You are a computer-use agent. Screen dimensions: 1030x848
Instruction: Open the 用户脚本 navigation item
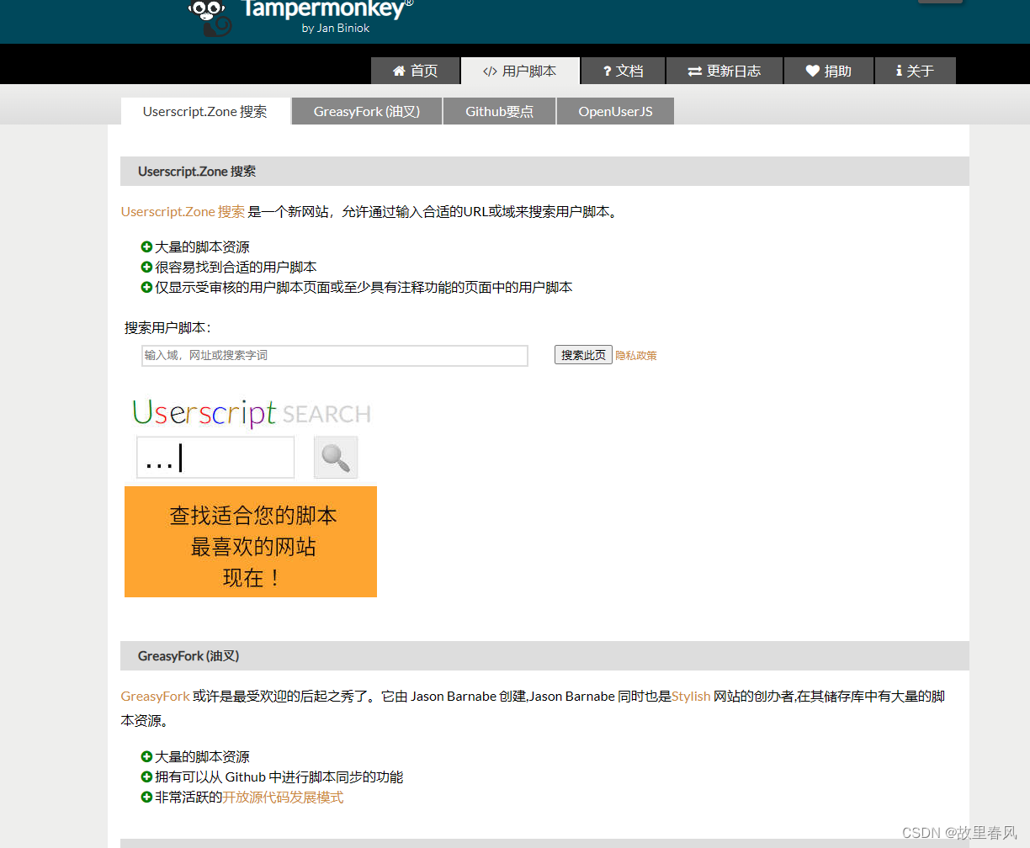tap(520, 71)
